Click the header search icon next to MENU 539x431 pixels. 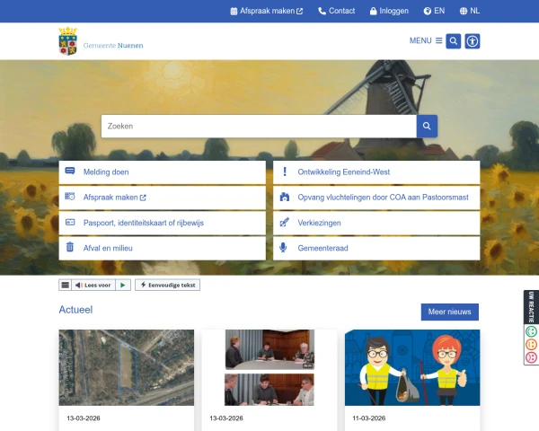pos(454,40)
